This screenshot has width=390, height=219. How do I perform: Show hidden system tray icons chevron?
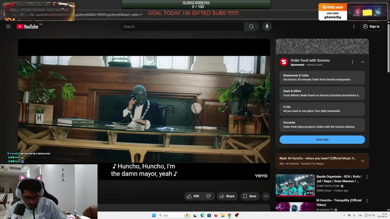(344, 215)
